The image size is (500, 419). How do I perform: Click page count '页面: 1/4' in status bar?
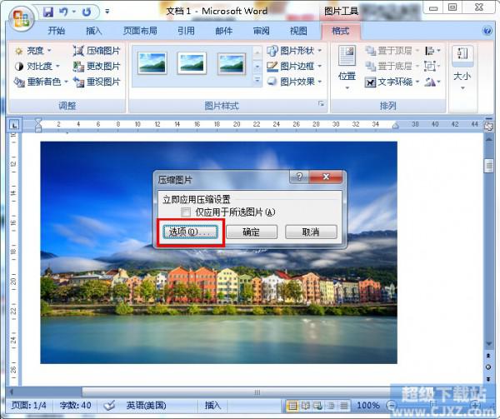[28, 406]
